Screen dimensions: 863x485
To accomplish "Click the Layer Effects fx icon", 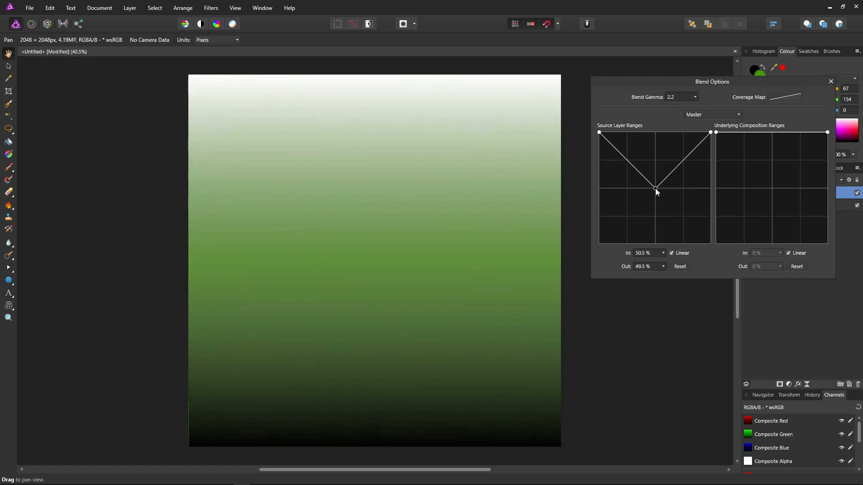I will pos(798,384).
